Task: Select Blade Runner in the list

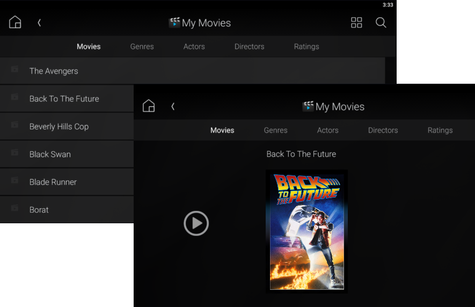Action: click(67, 182)
